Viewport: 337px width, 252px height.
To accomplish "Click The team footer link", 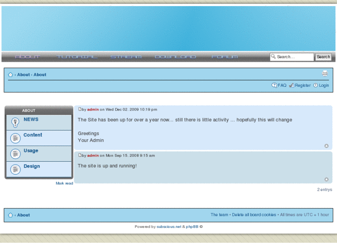I will coord(219,215).
